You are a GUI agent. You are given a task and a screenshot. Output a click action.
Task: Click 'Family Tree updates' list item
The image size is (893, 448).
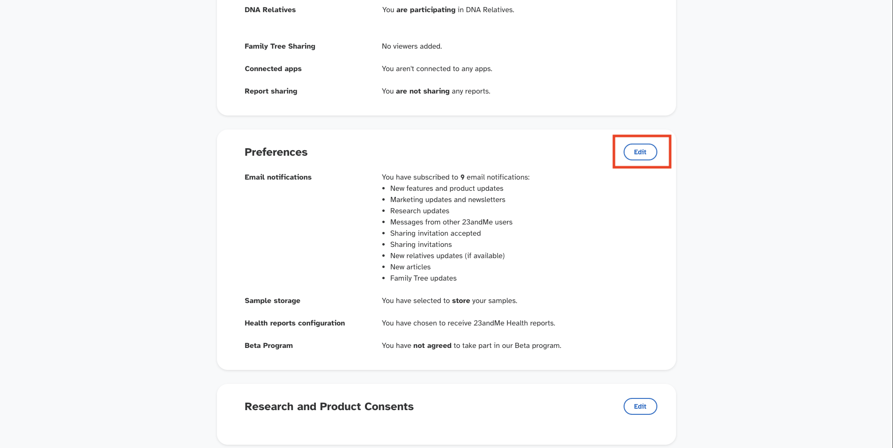423,278
